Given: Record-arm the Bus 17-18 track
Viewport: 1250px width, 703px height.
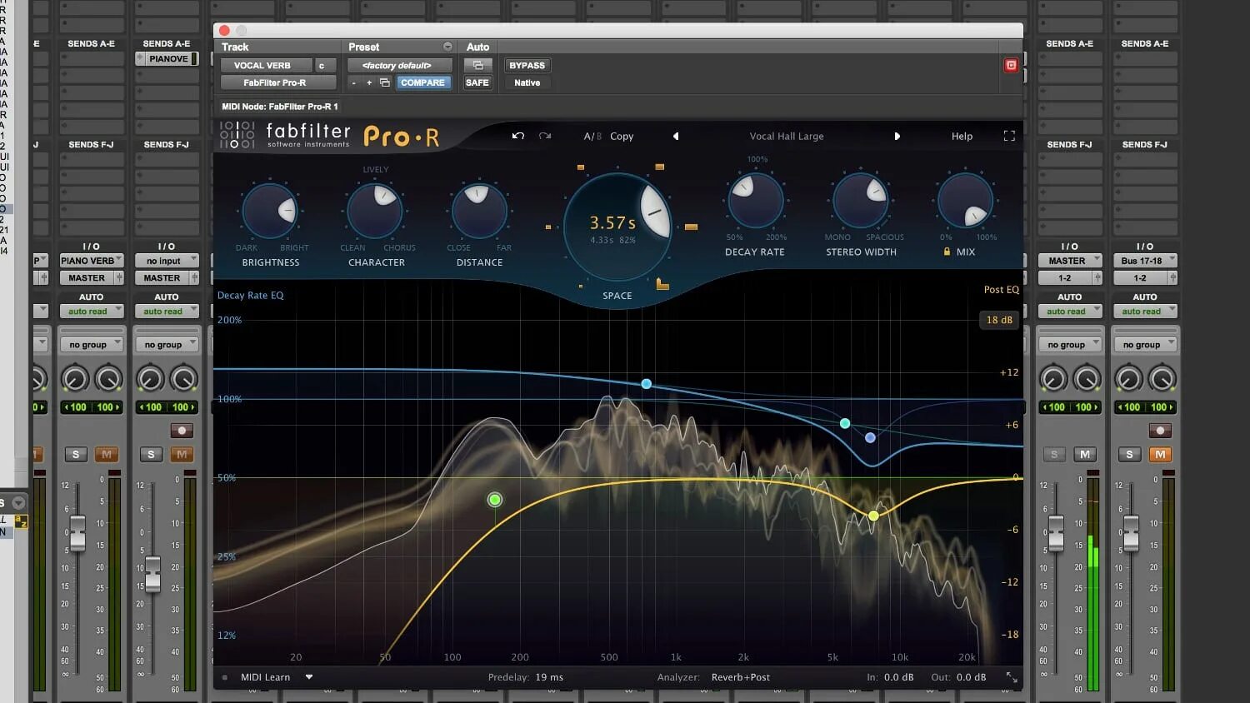Looking at the screenshot, I should point(1160,430).
